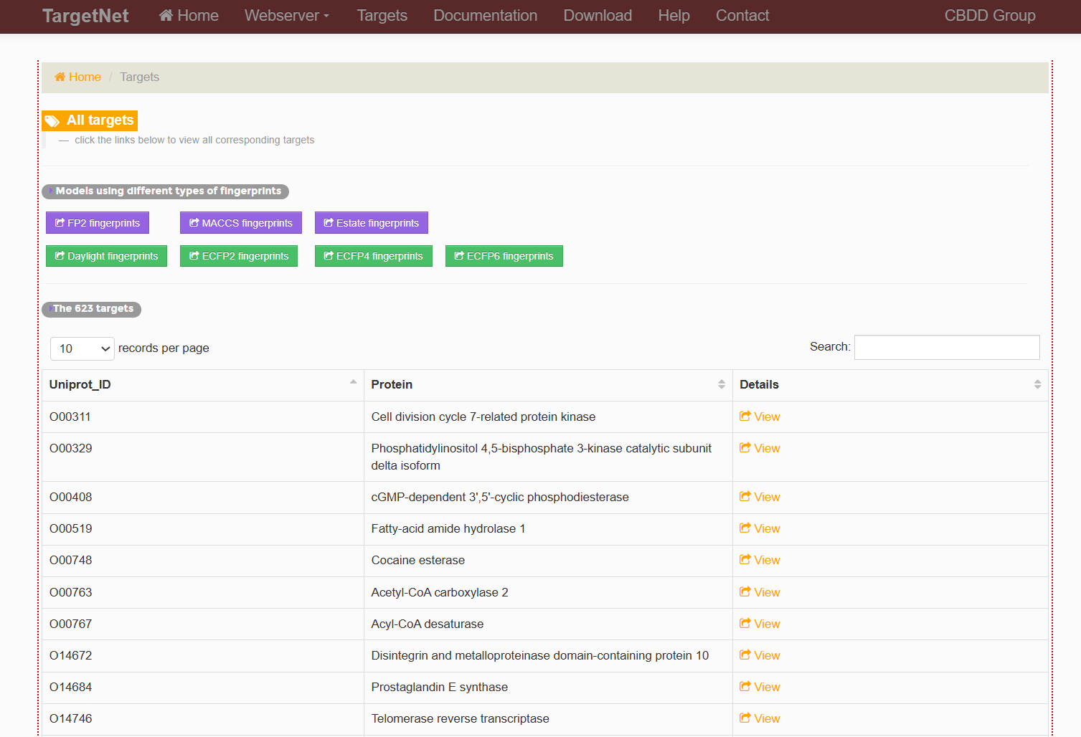1081x737 pixels.
Task: Select the O14746 Uniprot ID cell
Action: click(x=203, y=719)
